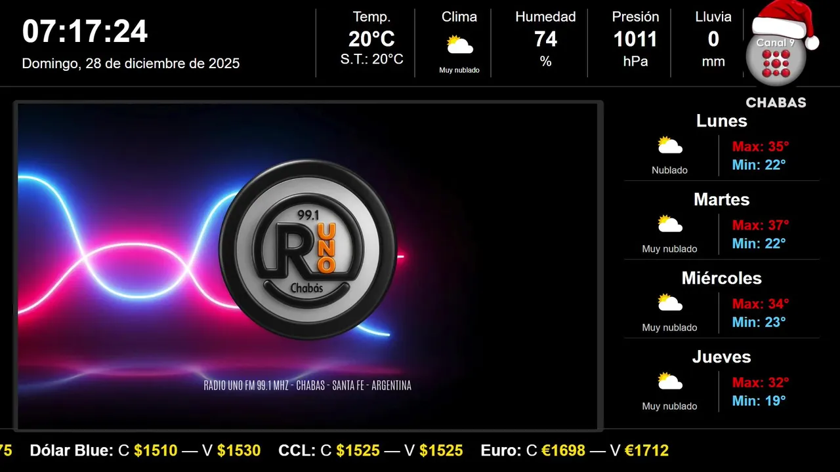Click the CHABAS text under the logo
The height and width of the screenshot is (472, 840).
(x=776, y=103)
